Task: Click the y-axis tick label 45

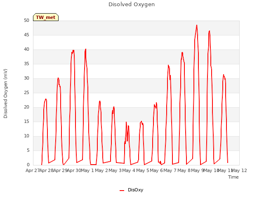Action: [x=26, y=35]
